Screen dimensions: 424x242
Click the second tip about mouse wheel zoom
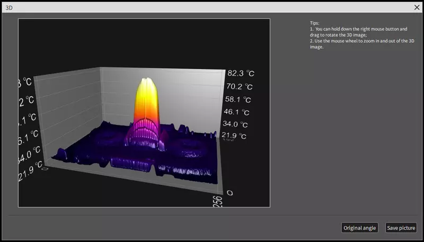pos(362,43)
